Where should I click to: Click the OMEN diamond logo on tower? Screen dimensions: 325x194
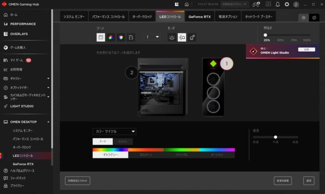(213, 63)
